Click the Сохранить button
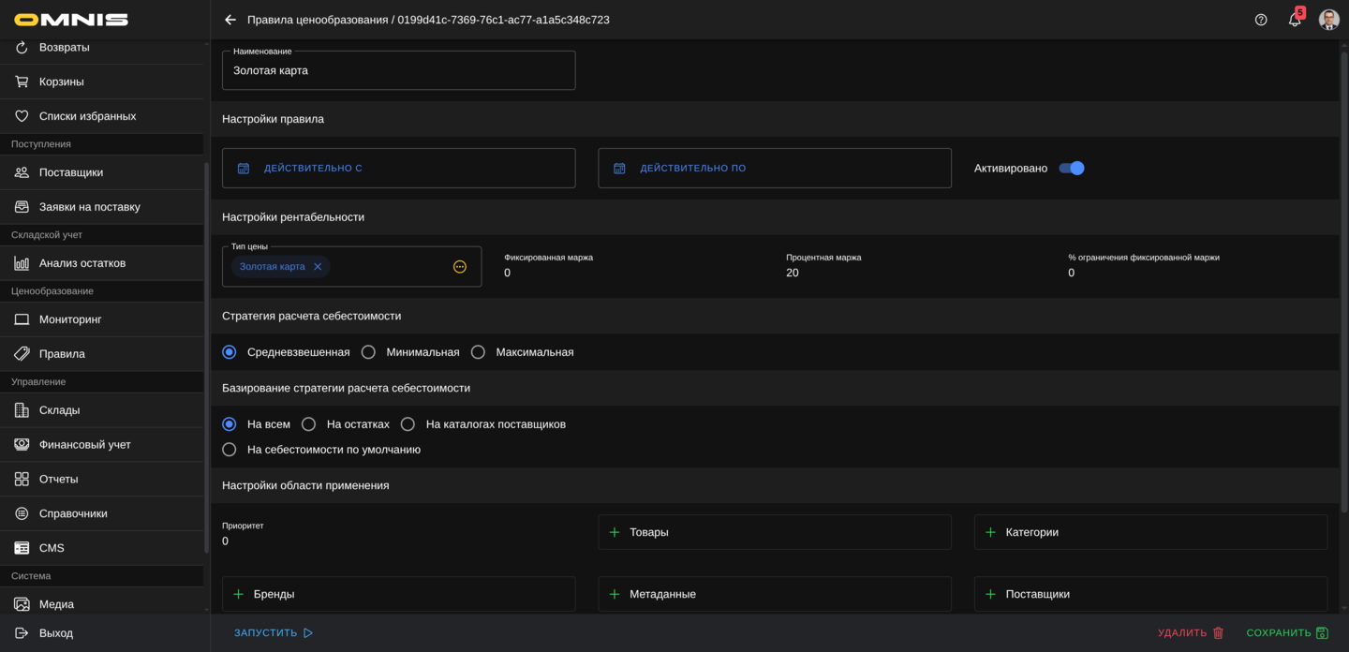 point(1286,633)
